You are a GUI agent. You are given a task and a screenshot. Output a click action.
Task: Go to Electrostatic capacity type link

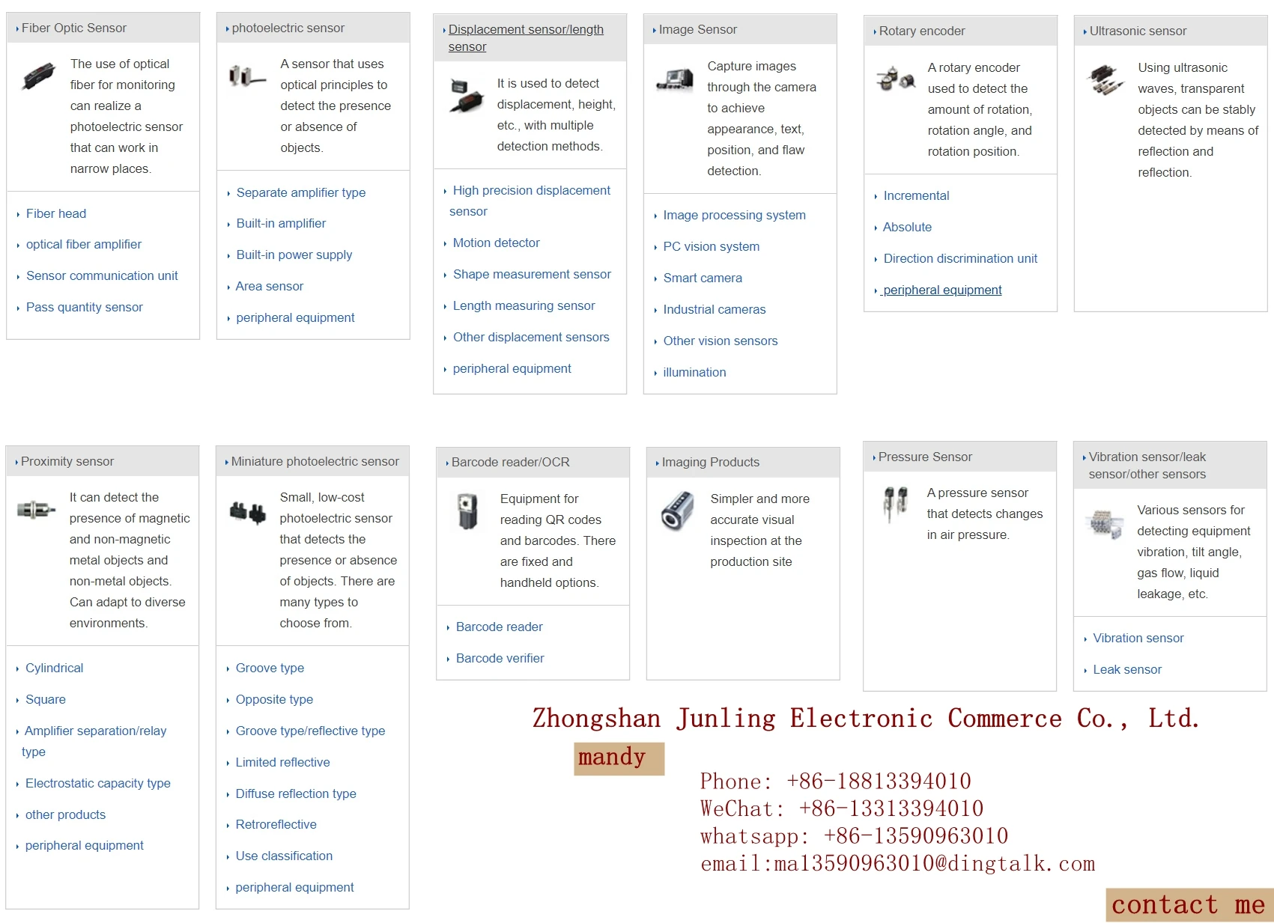click(x=98, y=783)
